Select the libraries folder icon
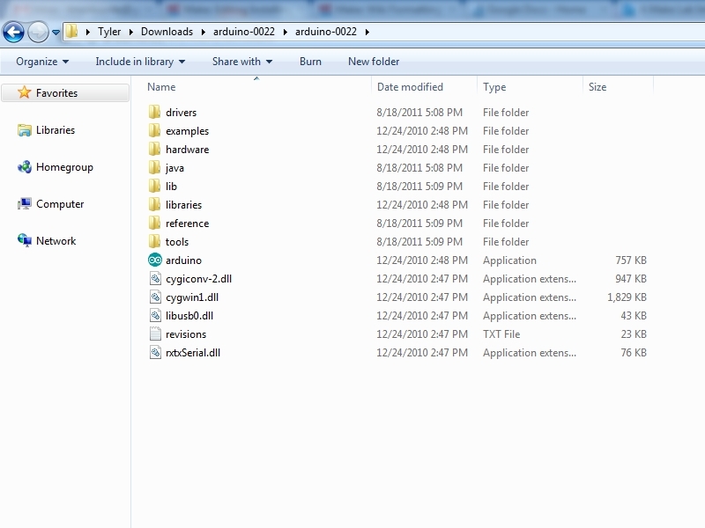This screenshot has height=528, width=705. pyautogui.click(x=154, y=204)
